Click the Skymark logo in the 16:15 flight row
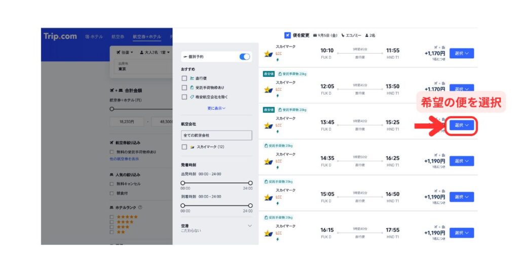This screenshot has width=519, height=272. [x=268, y=234]
